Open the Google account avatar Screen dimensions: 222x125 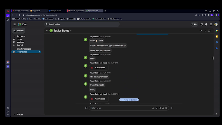tap(216, 24)
